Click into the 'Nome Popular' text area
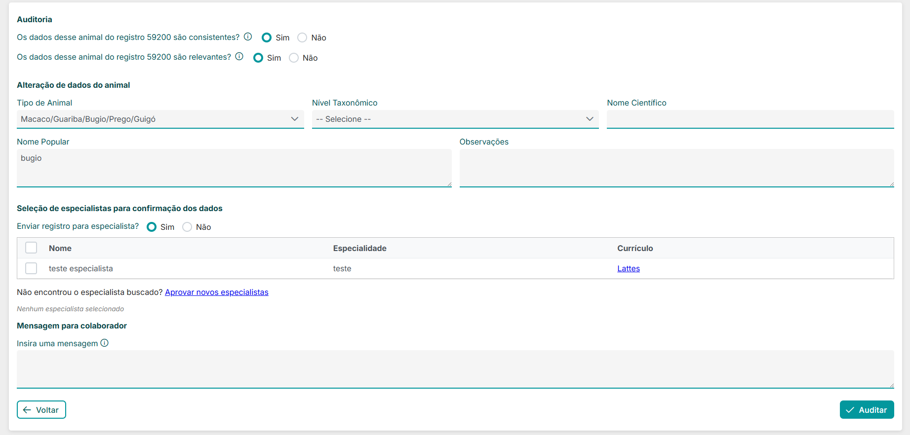Screen dimensions: 910x435 [234, 168]
